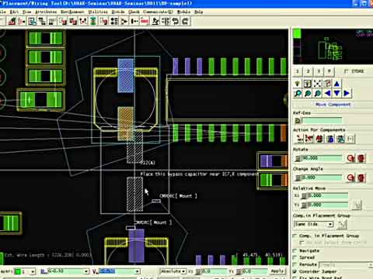Click the first magnifier zoom icon

tap(298, 93)
